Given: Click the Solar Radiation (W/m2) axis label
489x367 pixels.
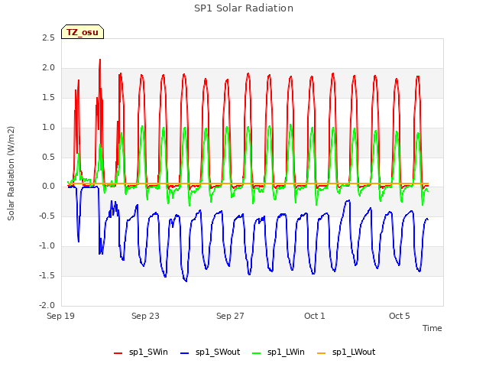Looking at the screenshot, I should [x=11, y=174].
